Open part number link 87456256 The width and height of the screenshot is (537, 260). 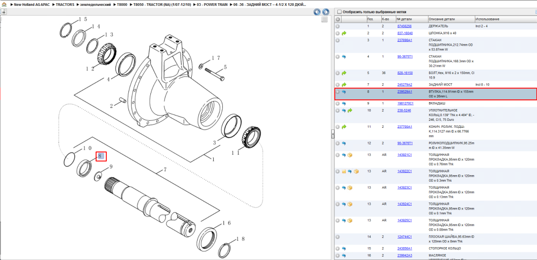pyautogui.click(x=404, y=26)
